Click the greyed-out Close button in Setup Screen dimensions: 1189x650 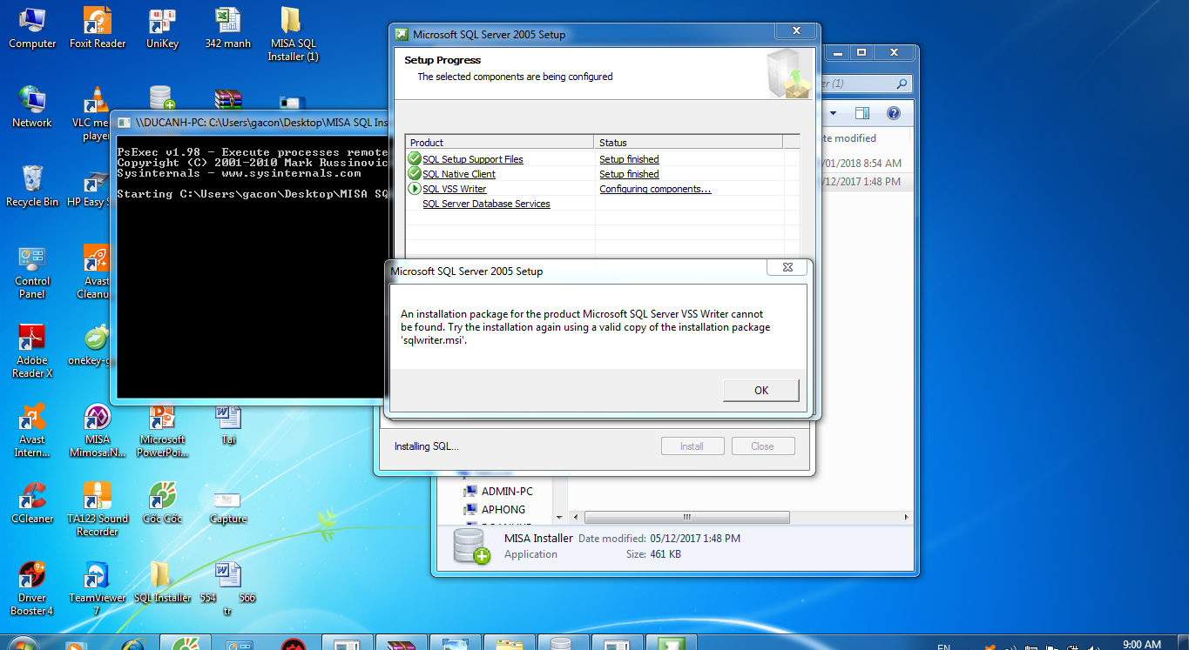(762, 446)
